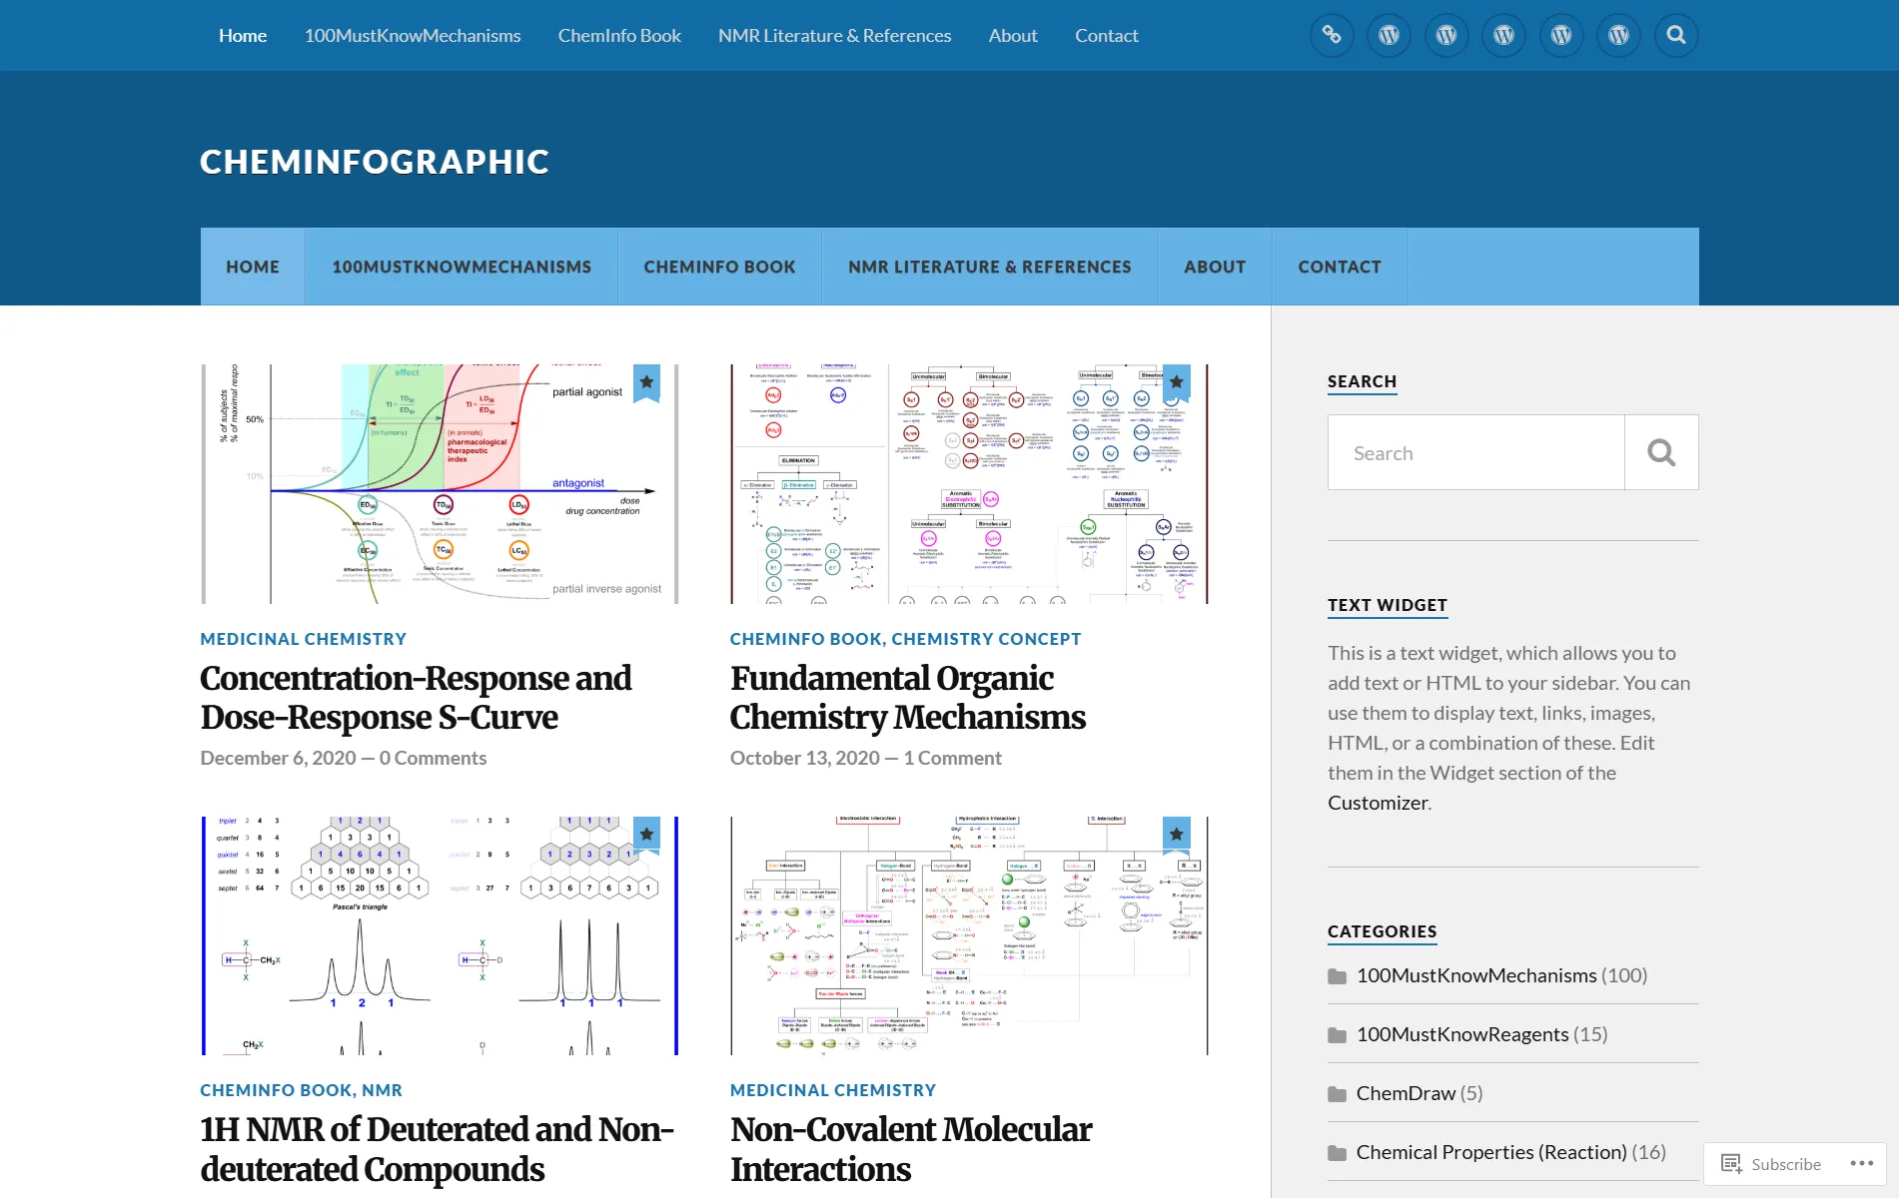
Task: Open the search magnifier icon in top bar
Action: pos(1676,35)
